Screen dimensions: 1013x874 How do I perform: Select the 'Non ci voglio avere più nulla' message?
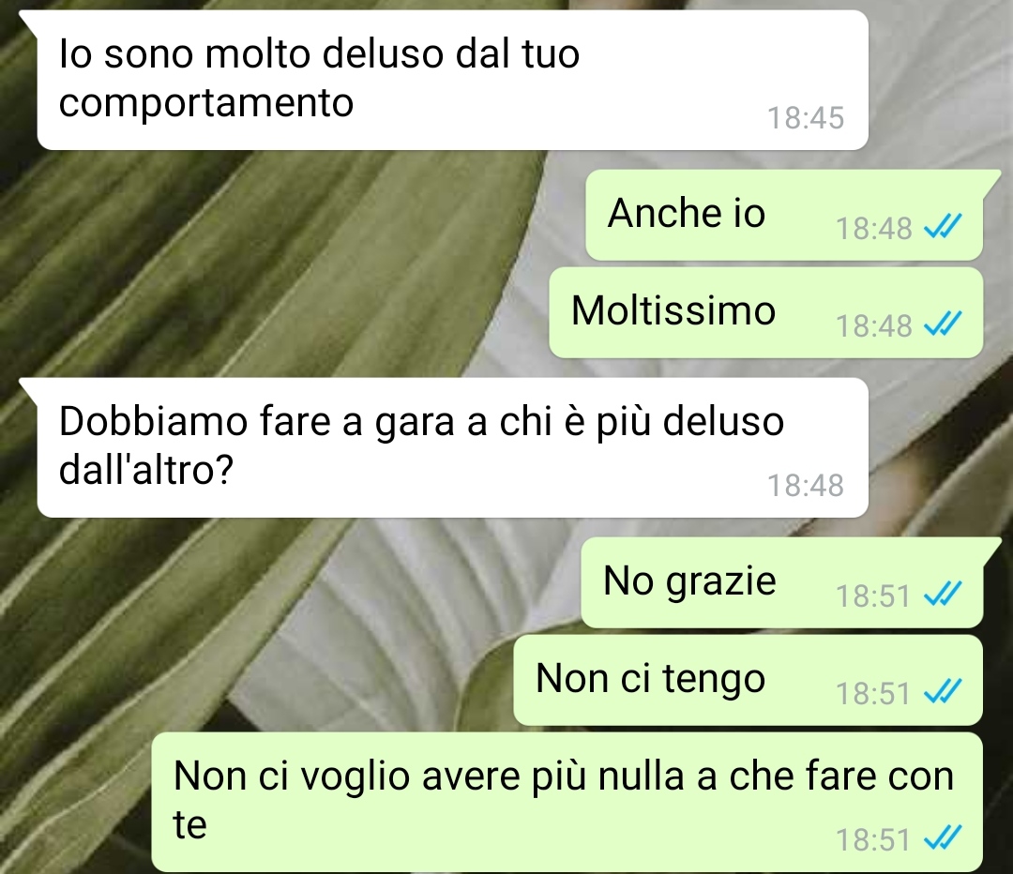click(567, 802)
